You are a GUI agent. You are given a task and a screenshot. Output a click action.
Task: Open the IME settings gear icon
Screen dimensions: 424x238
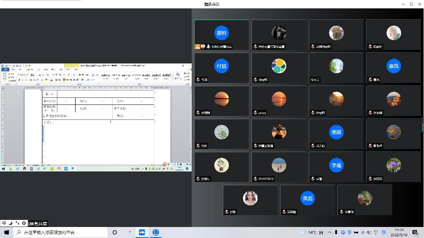pyautogui.click(x=24, y=223)
